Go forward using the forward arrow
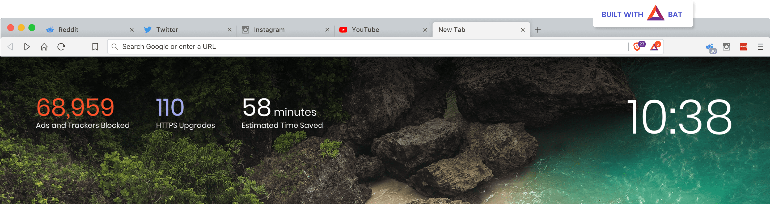Image resolution: width=770 pixels, height=204 pixels. [27, 46]
